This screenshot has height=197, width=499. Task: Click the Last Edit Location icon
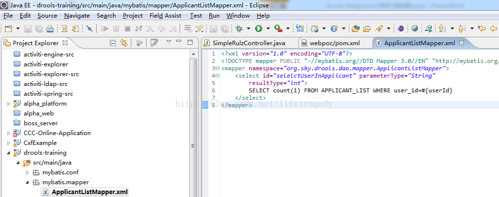tap(482, 28)
